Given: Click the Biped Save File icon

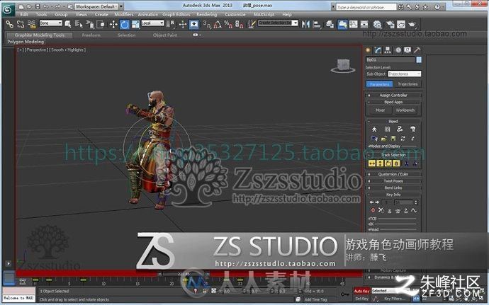Looking at the screenshot, I should [x=393, y=138].
